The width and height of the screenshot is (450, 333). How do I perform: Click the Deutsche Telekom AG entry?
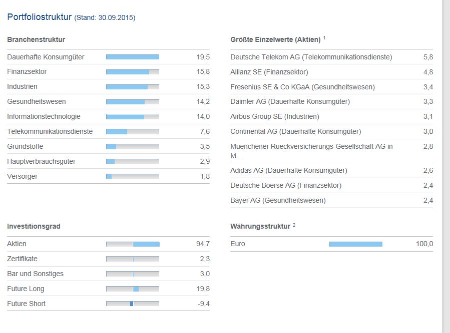tap(311, 57)
